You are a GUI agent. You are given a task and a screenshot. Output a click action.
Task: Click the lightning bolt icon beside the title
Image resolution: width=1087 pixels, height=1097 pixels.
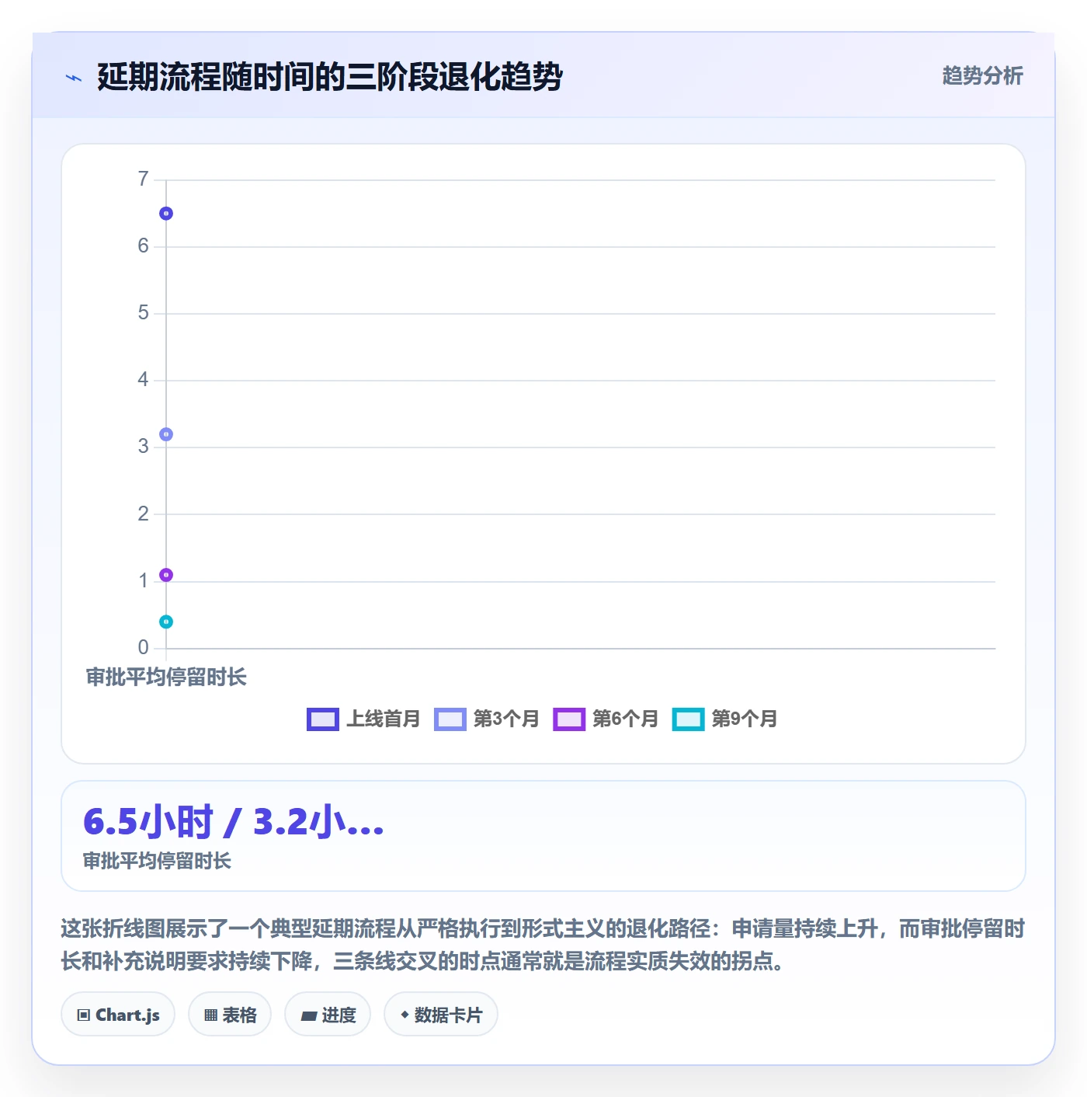click(74, 78)
